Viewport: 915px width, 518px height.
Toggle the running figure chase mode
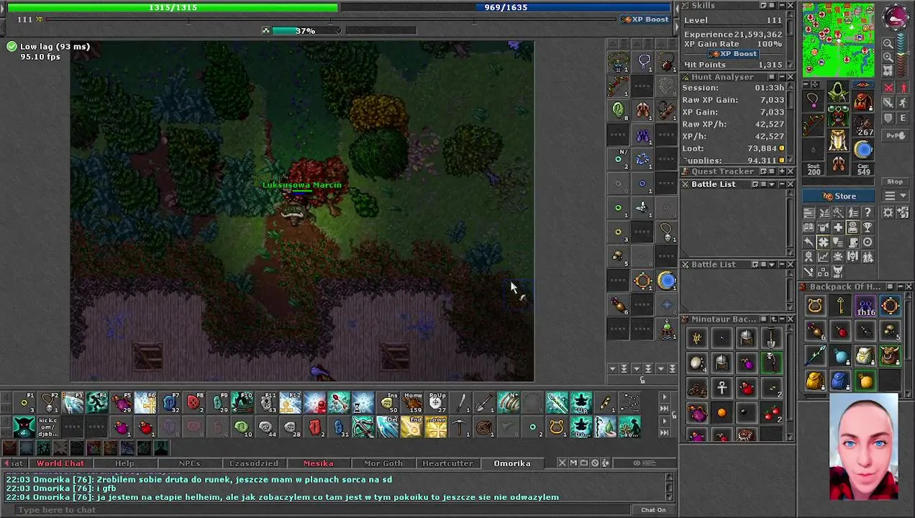[x=903, y=102]
